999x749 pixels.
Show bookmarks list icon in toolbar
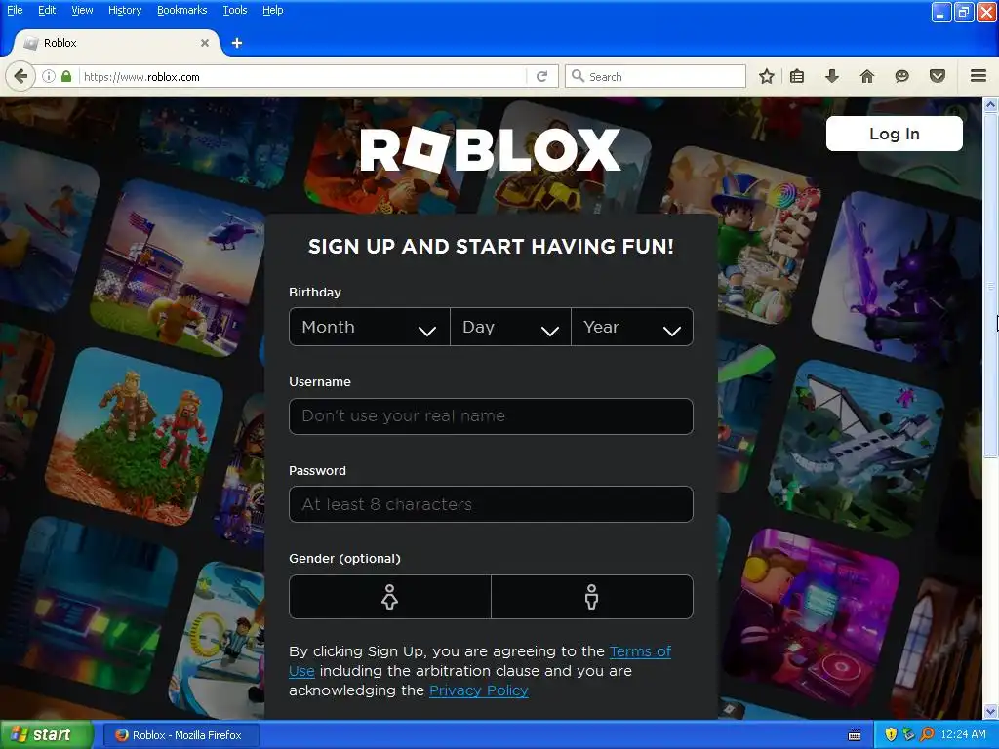coord(797,76)
